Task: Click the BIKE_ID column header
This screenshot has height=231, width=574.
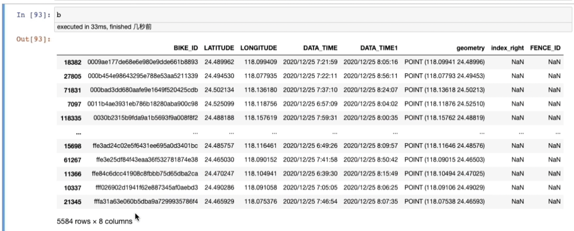Action: (186, 48)
